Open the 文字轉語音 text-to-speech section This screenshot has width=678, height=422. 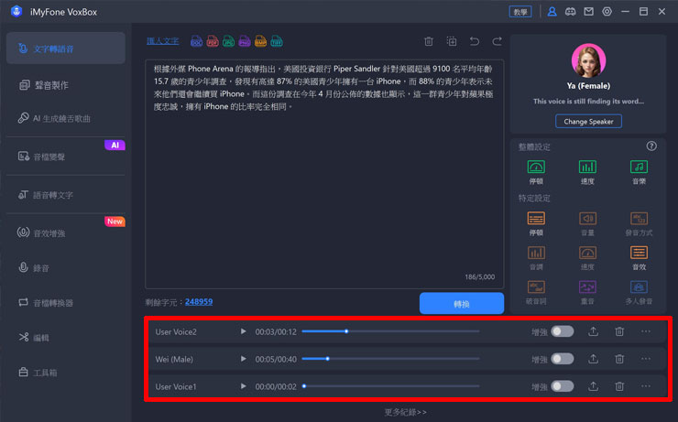66,49
